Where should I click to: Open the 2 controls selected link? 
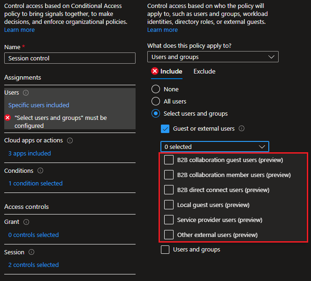(x=33, y=265)
